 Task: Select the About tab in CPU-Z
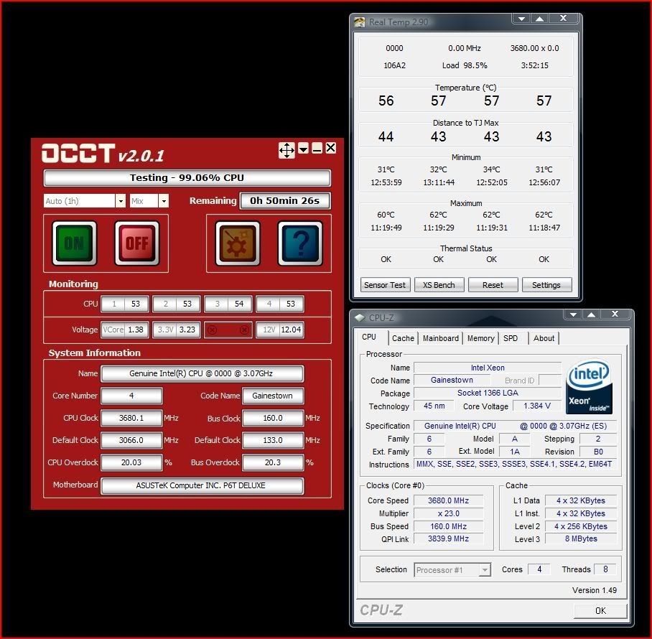tap(544, 338)
